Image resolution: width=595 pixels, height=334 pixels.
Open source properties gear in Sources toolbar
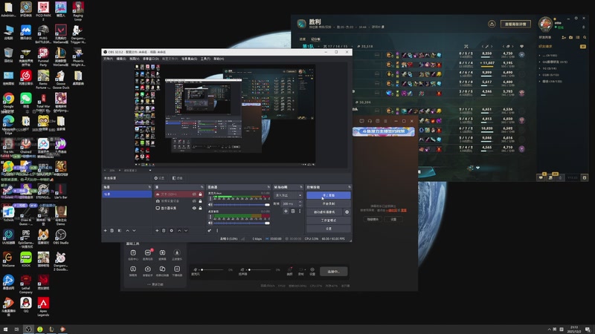click(x=172, y=231)
